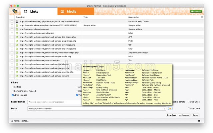The image size is (213, 133).
Task: Click the Facebook Help Center description cell
Action: (138, 21)
